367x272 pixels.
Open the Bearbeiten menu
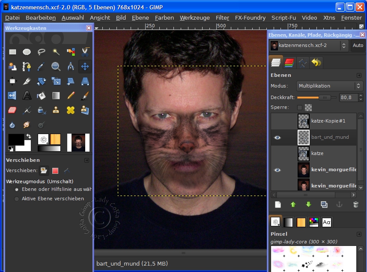point(41,18)
